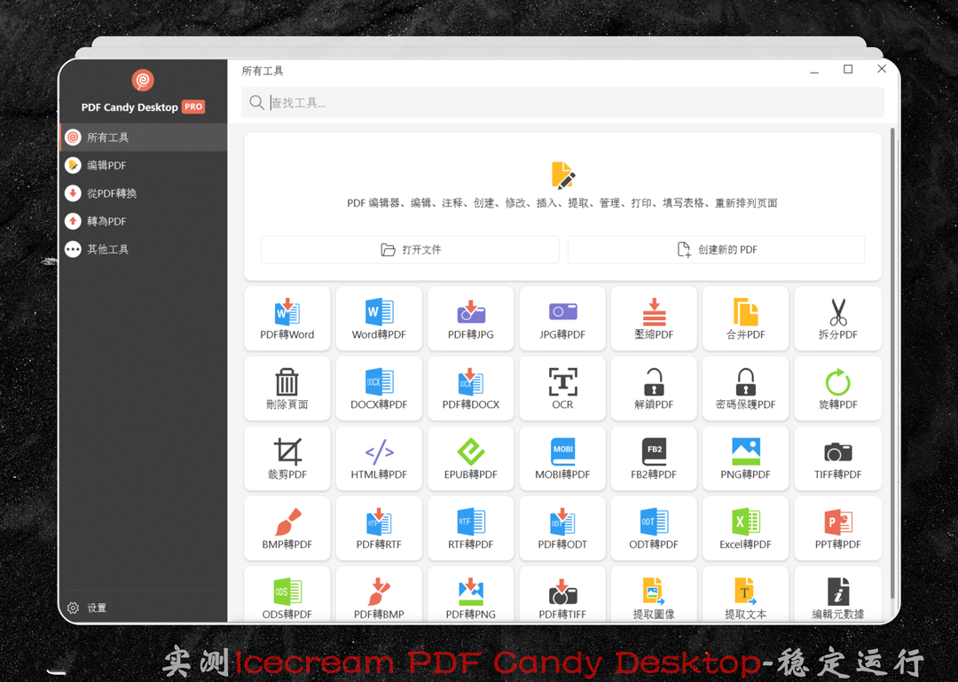Open the MOBI轉PDF tool

pyautogui.click(x=562, y=459)
